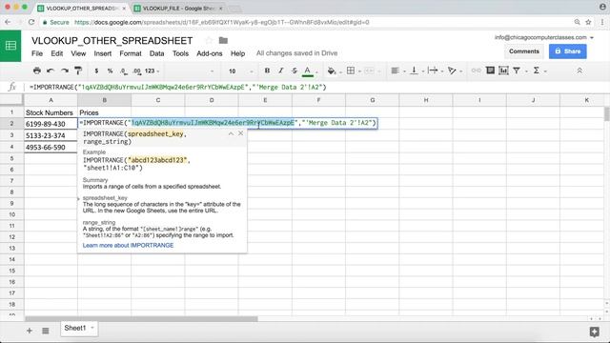Open the font size 10 dropdown
The height and width of the screenshot is (343, 610).
(x=240, y=71)
